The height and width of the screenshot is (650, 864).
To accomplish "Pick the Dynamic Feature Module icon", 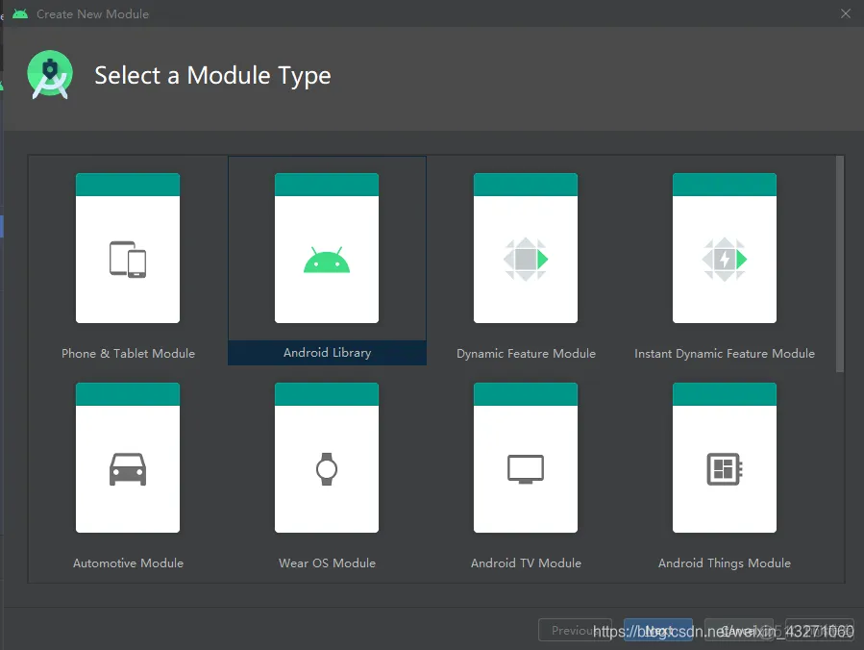I will (x=526, y=259).
